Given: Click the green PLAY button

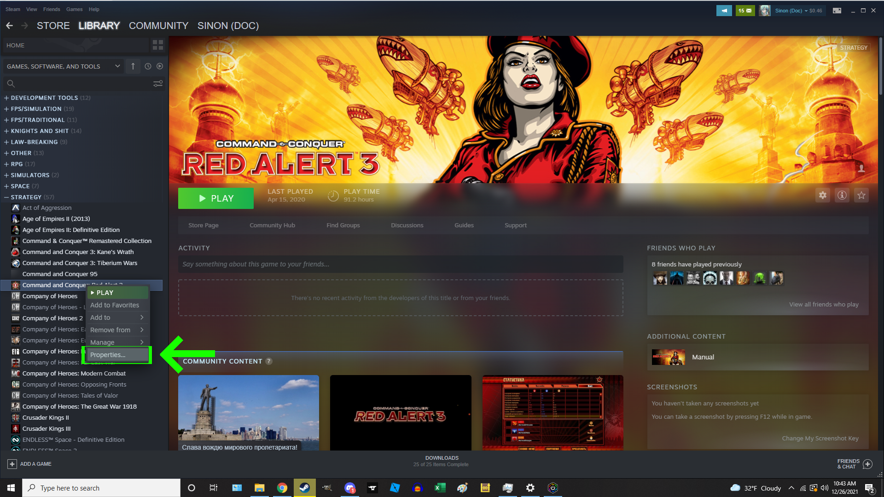Looking at the screenshot, I should 216,198.
